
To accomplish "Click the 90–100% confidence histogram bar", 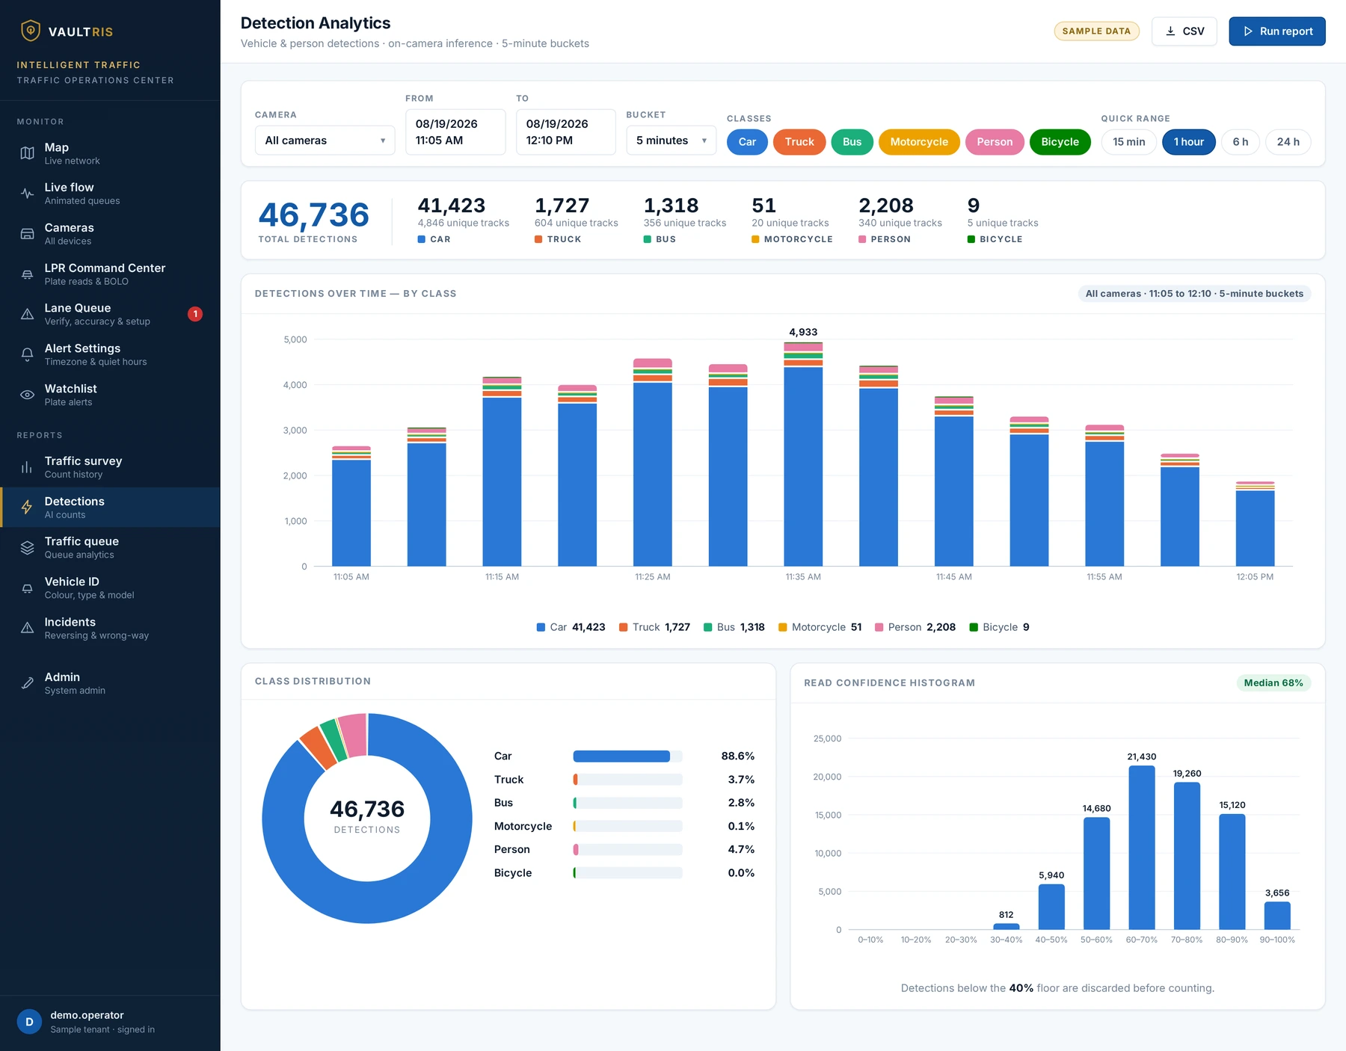I will click(x=1277, y=916).
